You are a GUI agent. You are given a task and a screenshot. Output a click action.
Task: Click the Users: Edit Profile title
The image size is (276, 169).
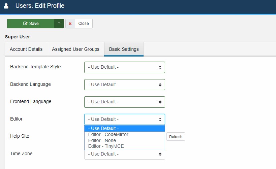40,6
